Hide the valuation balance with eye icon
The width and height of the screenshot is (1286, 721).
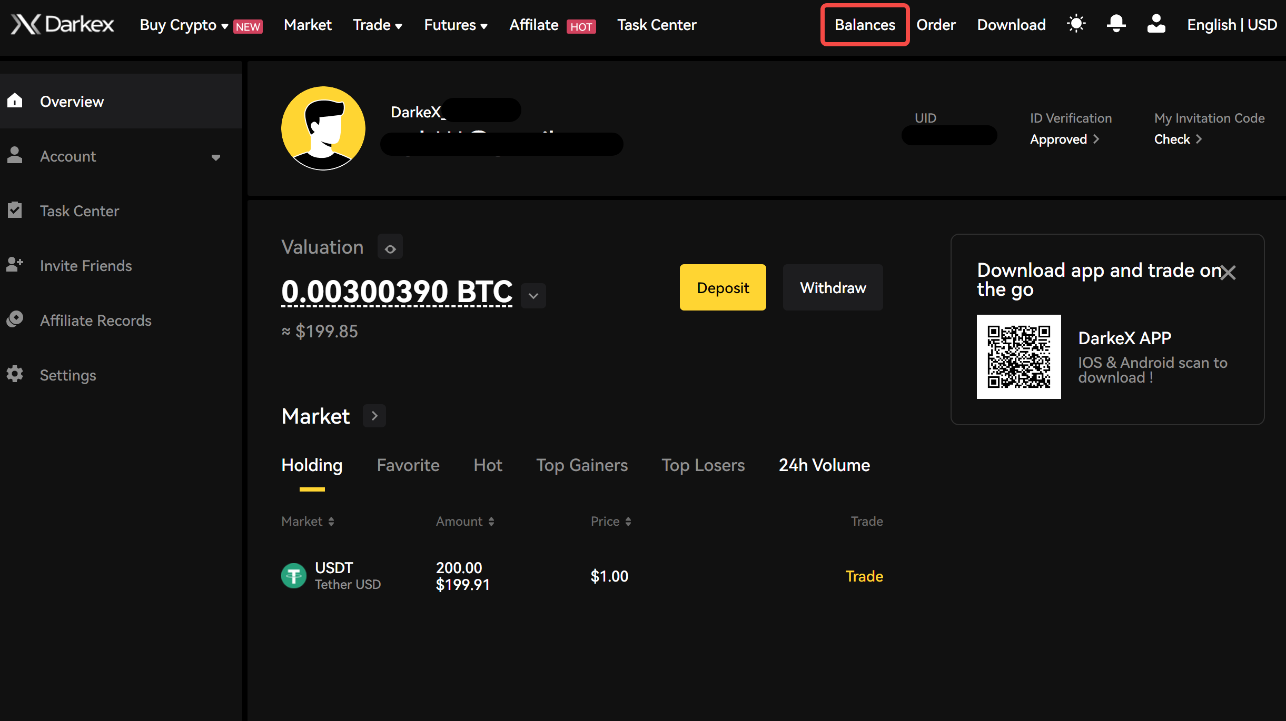390,247
